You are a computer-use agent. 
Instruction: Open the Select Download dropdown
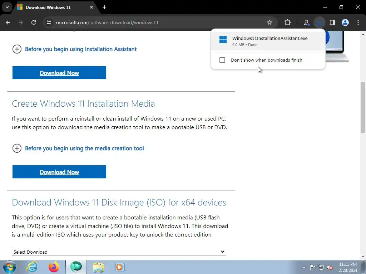(x=119, y=252)
